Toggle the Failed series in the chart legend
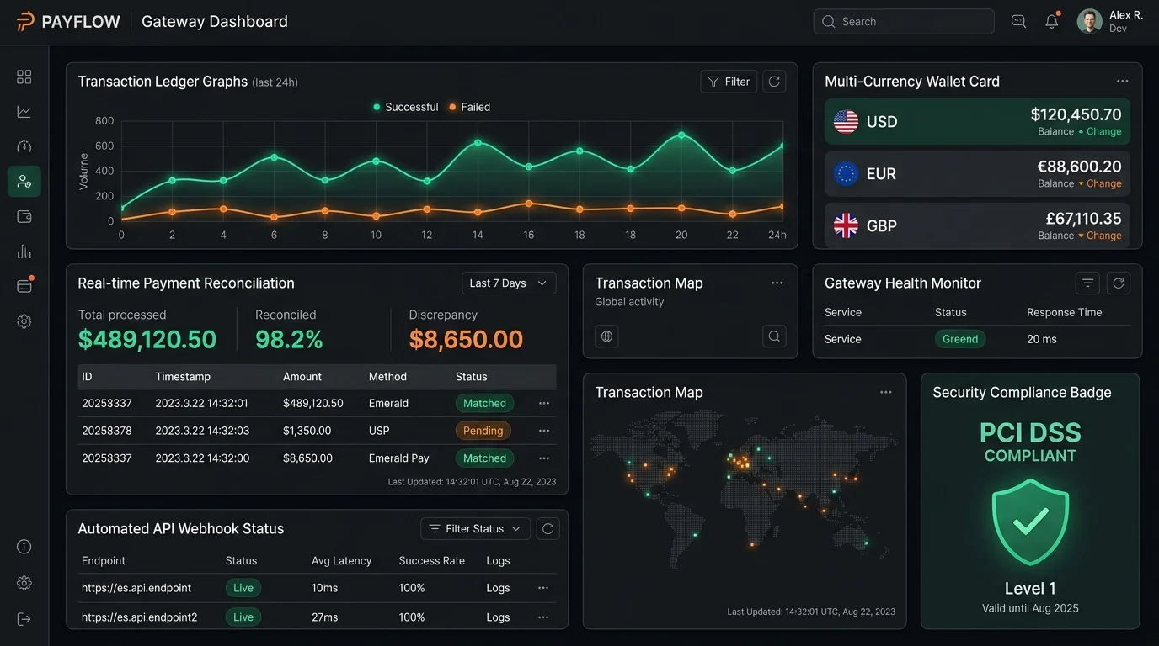This screenshot has width=1159, height=646. click(469, 108)
